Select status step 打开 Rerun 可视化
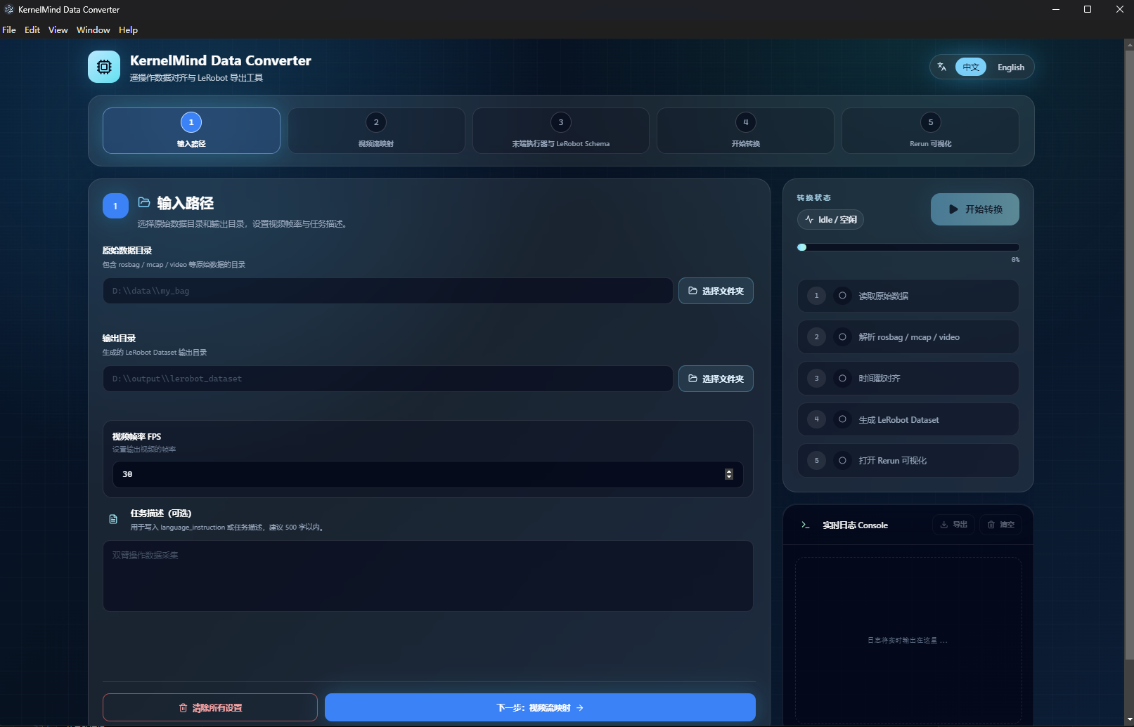This screenshot has width=1134, height=727. pyautogui.click(x=908, y=460)
